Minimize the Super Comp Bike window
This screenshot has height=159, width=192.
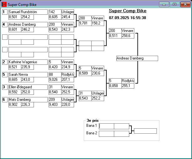coord(164,4)
